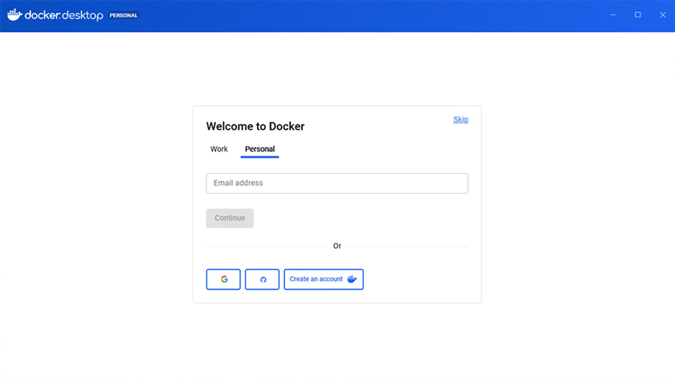Click the Docker whale logo in title bar
Viewport: 675px width, 384px height.
(x=15, y=15)
